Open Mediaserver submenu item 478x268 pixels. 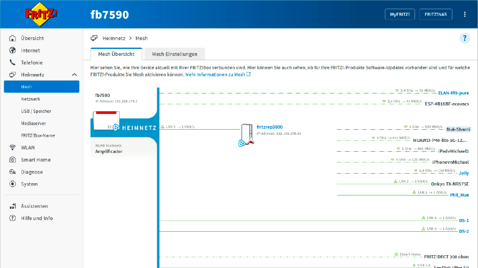pos(34,123)
